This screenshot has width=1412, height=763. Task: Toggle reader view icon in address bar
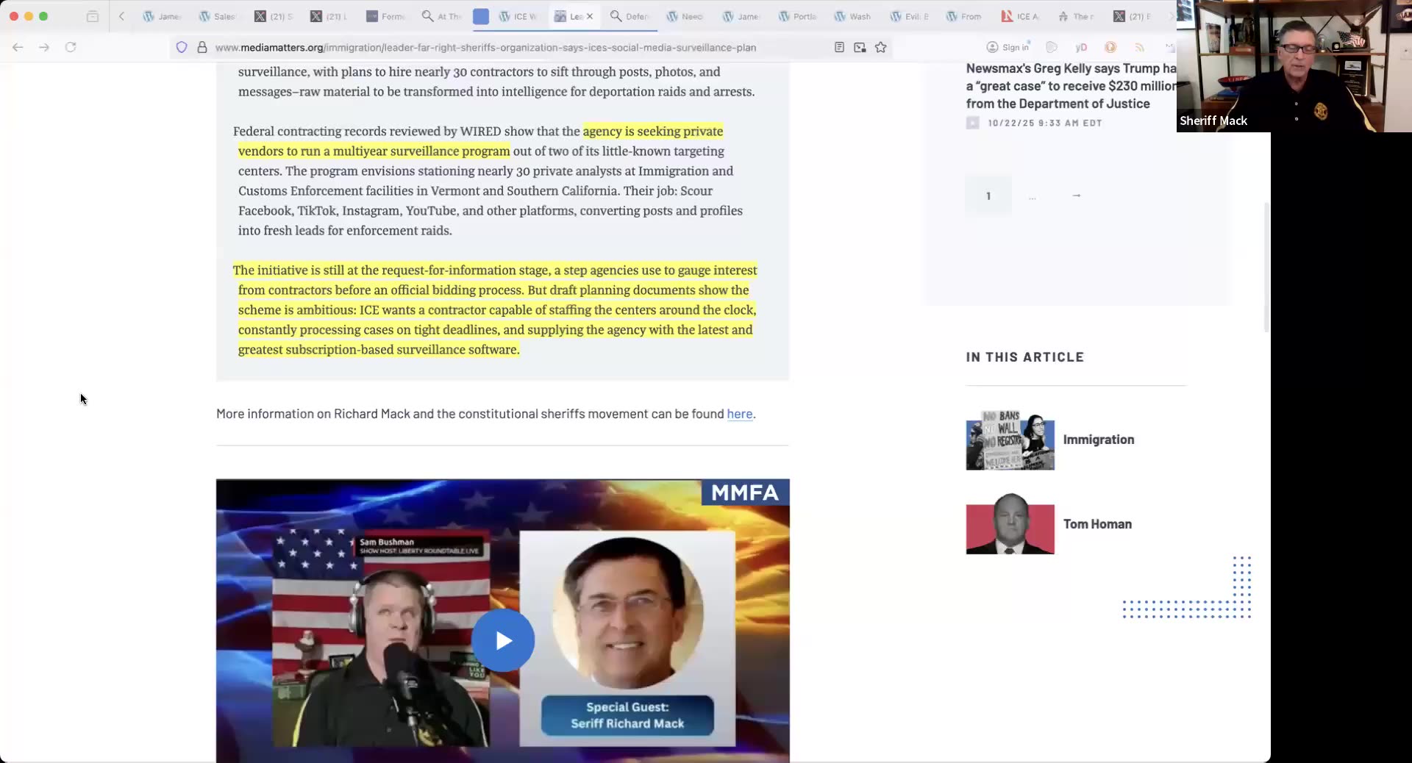(x=839, y=47)
